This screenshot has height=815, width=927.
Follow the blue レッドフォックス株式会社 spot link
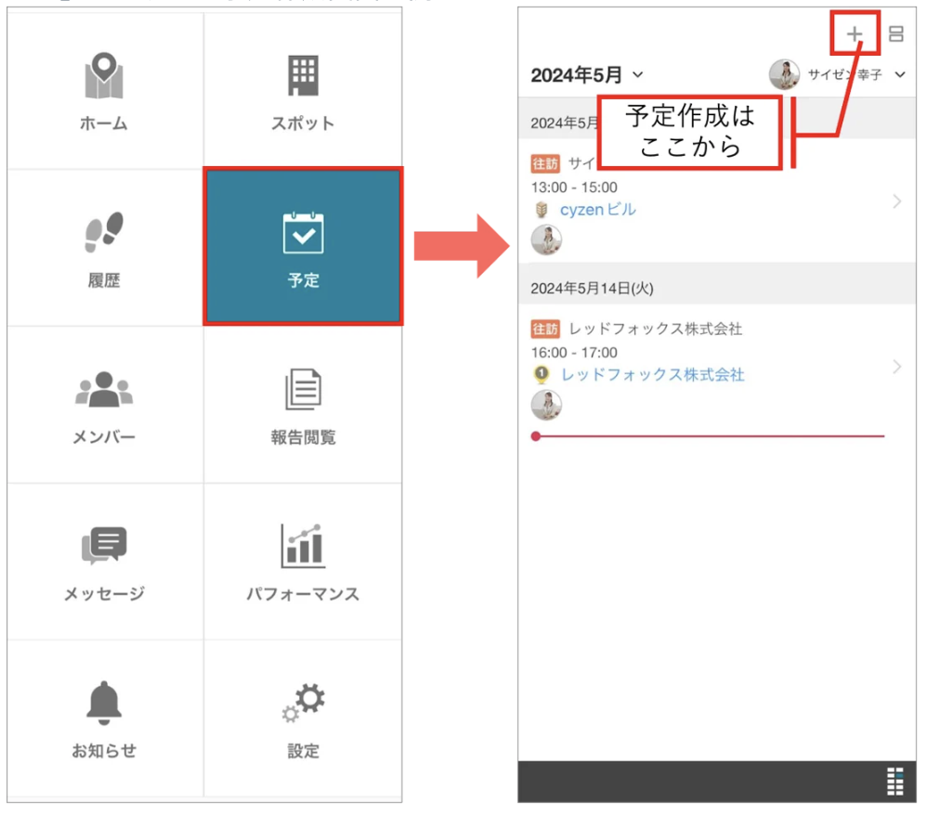click(653, 375)
